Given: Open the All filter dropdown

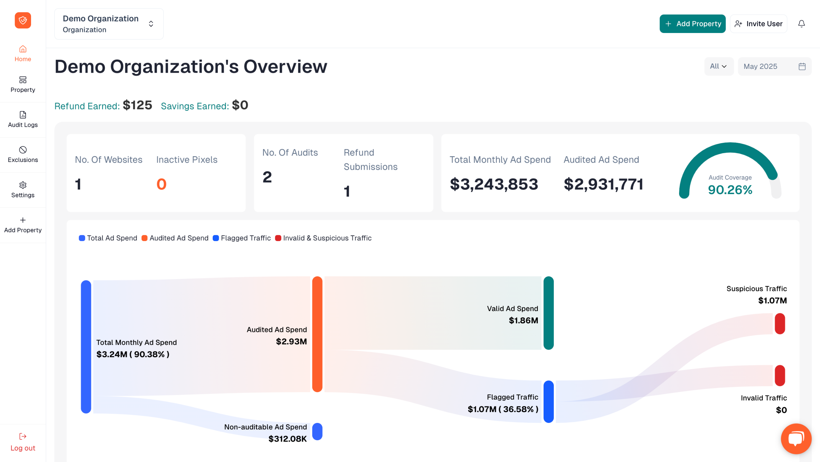Looking at the screenshot, I should [x=718, y=66].
